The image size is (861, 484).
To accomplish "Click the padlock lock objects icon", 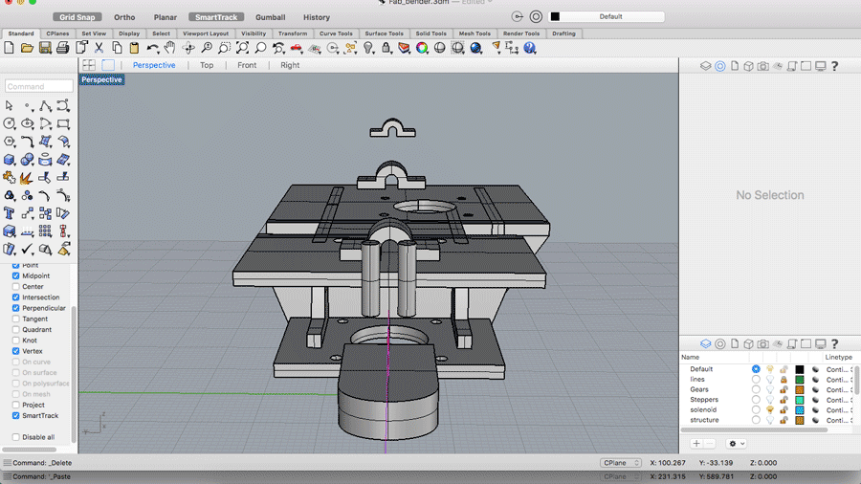I will click(x=386, y=48).
